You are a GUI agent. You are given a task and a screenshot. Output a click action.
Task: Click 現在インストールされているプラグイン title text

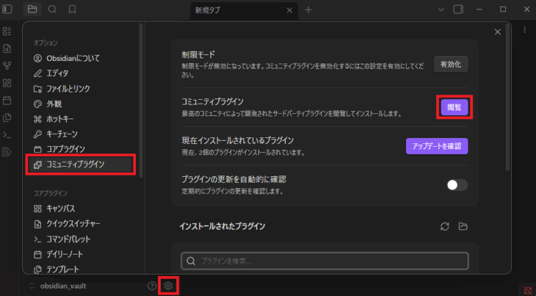point(238,141)
